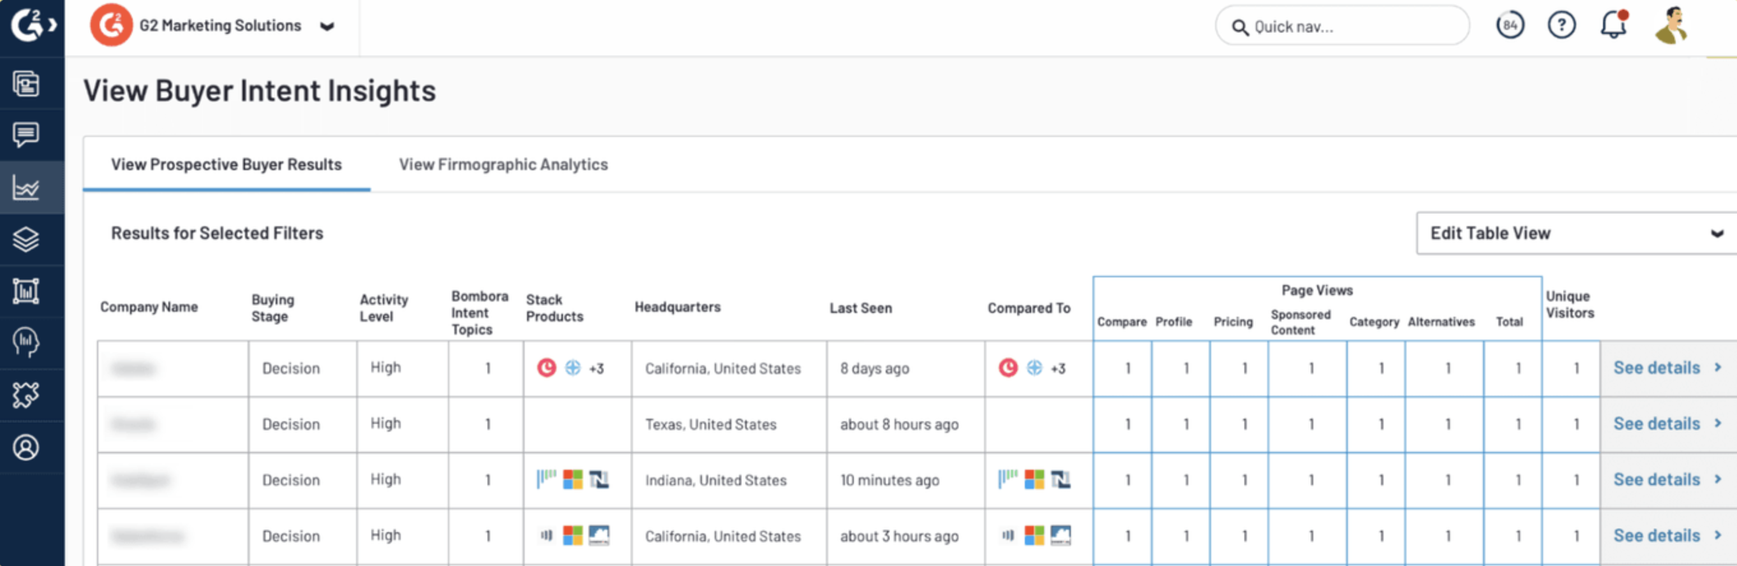The height and width of the screenshot is (566, 1737).
Task: Click the Microsoft stack product icon in Indiana row
Action: (x=572, y=480)
